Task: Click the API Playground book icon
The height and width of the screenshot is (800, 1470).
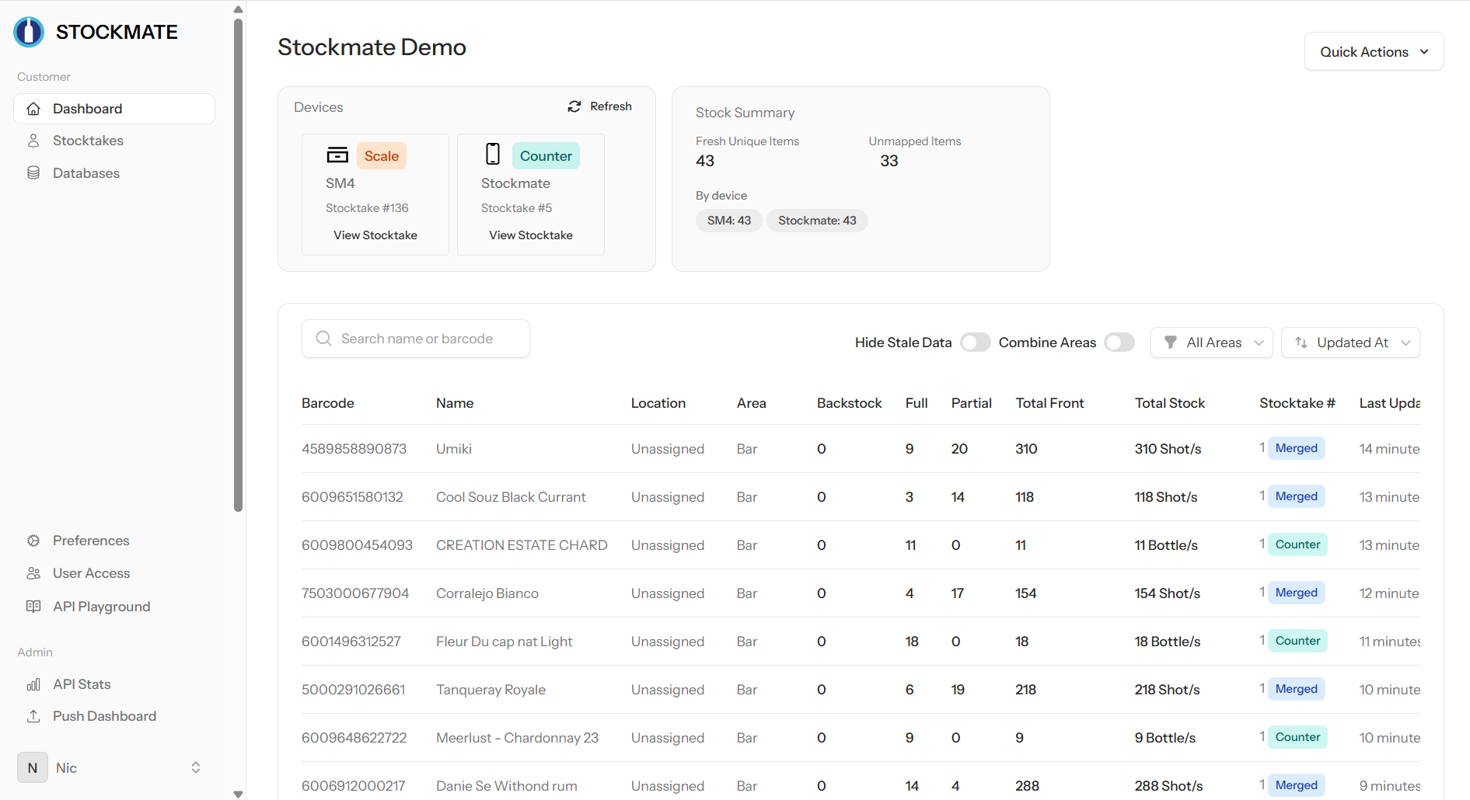Action: tap(33, 607)
